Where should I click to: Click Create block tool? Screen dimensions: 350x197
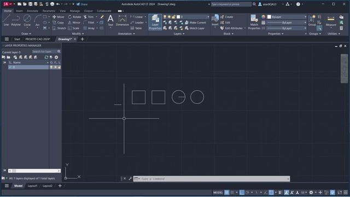[x=226, y=17]
